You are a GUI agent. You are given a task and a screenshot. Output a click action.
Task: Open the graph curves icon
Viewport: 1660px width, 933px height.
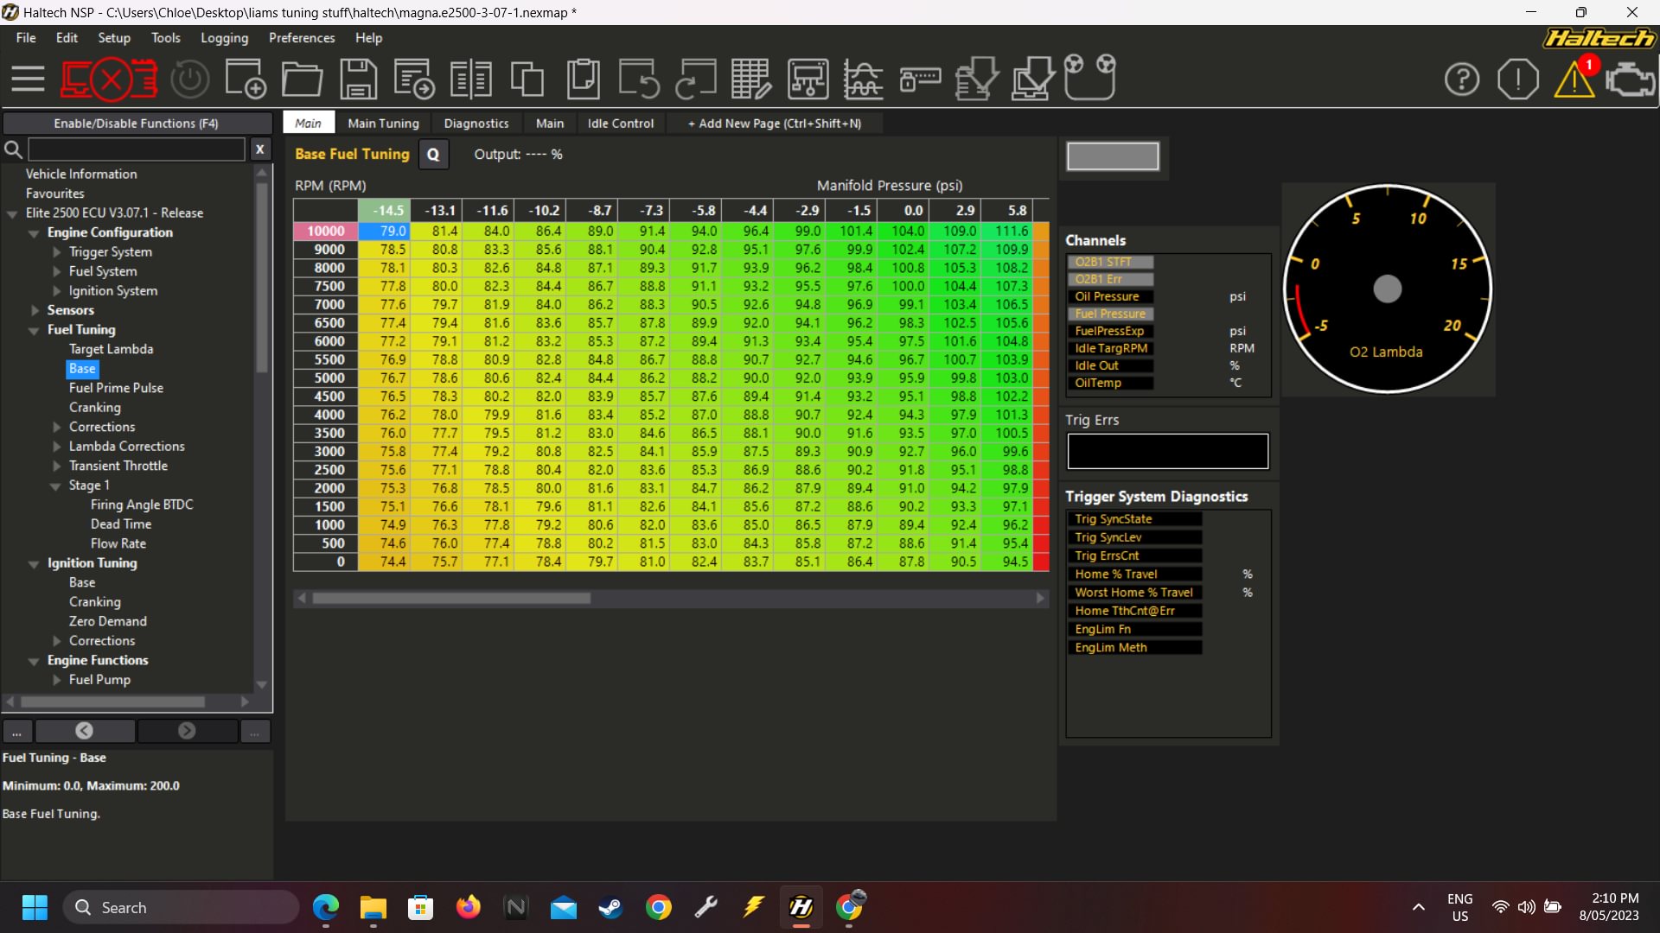click(864, 79)
